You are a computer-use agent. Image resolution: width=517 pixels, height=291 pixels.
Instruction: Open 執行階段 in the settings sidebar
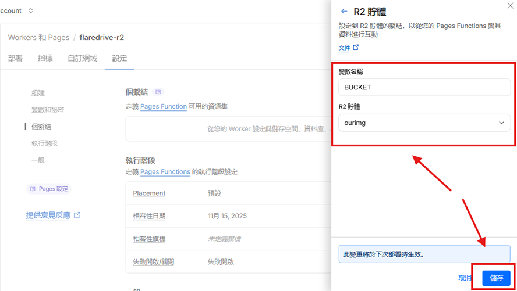[44, 143]
